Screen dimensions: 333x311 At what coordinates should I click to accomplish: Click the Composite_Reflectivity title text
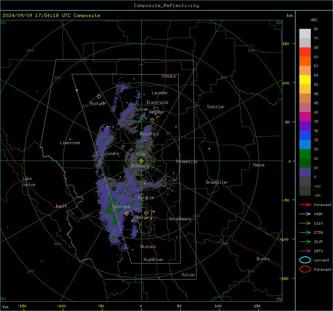(166, 6)
